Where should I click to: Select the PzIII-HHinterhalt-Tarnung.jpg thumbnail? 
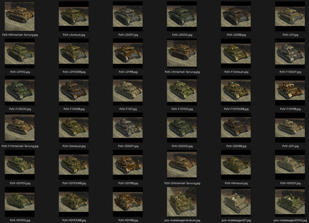(19, 16)
